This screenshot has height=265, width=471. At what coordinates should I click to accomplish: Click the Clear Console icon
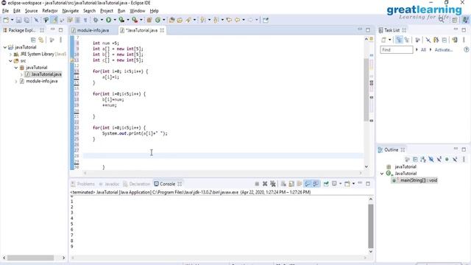click(283, 184)
